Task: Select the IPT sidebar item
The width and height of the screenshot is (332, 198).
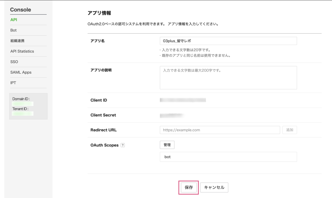Action: 13,83
